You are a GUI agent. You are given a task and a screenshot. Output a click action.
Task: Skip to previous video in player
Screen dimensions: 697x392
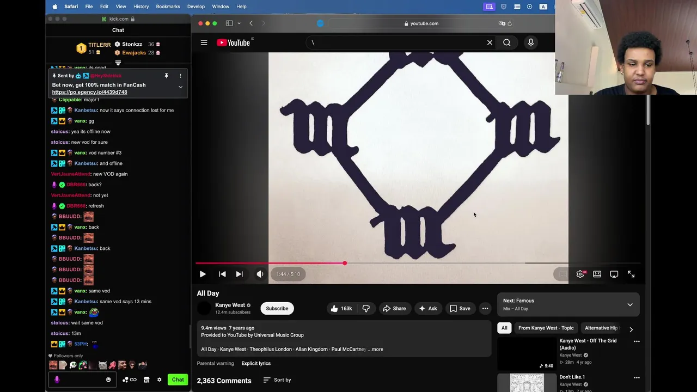[222, 274]
